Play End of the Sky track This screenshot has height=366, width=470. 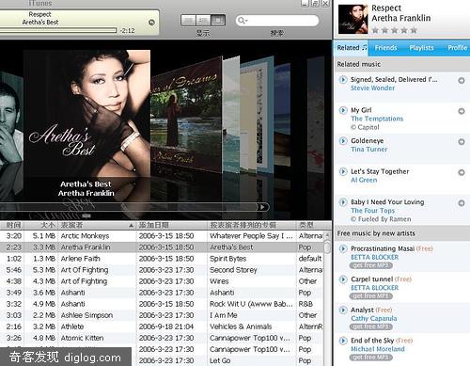(343, 341)
